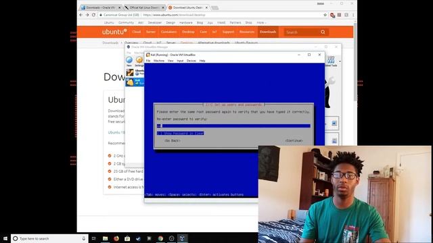Click the Type here to search box

click(x=49, y=238)
